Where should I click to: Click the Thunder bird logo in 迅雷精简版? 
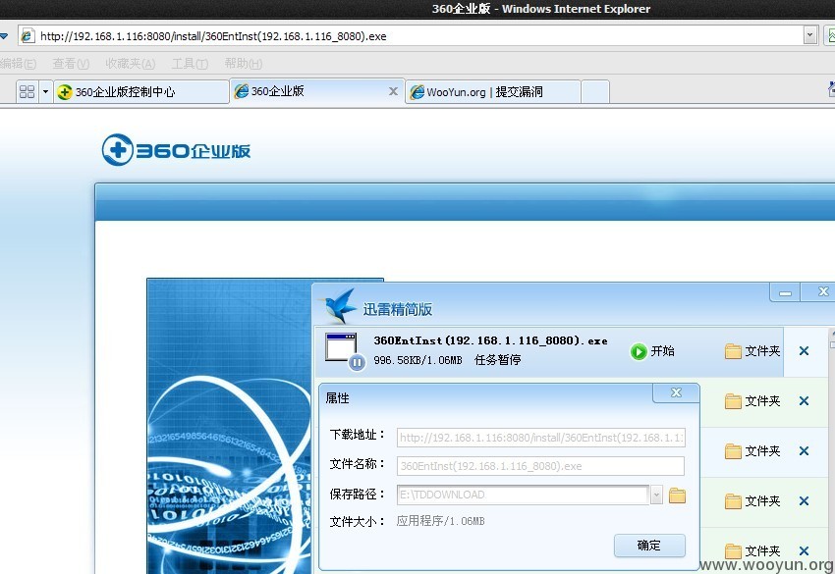(x=340, y=306)
